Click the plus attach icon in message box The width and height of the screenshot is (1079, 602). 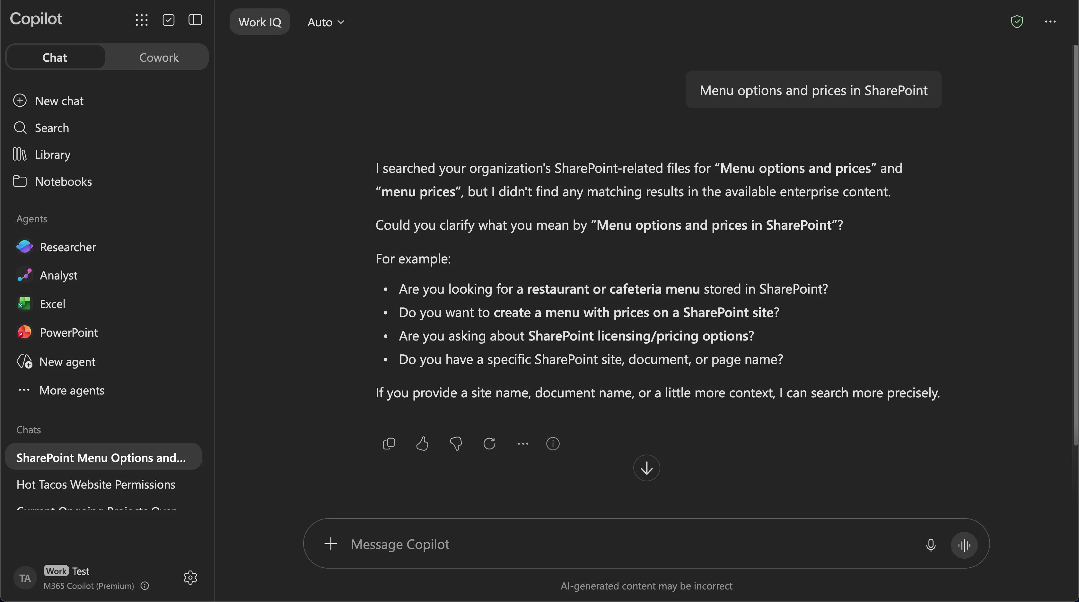coord(330,544)
